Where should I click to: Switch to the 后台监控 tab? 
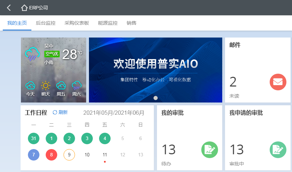(x=46, y=23)
